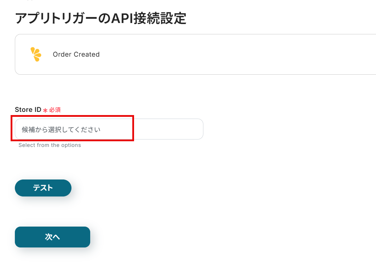Go to the next step with 次へ
This screenshot has height=268, width=376.
(x=52, y=237)
